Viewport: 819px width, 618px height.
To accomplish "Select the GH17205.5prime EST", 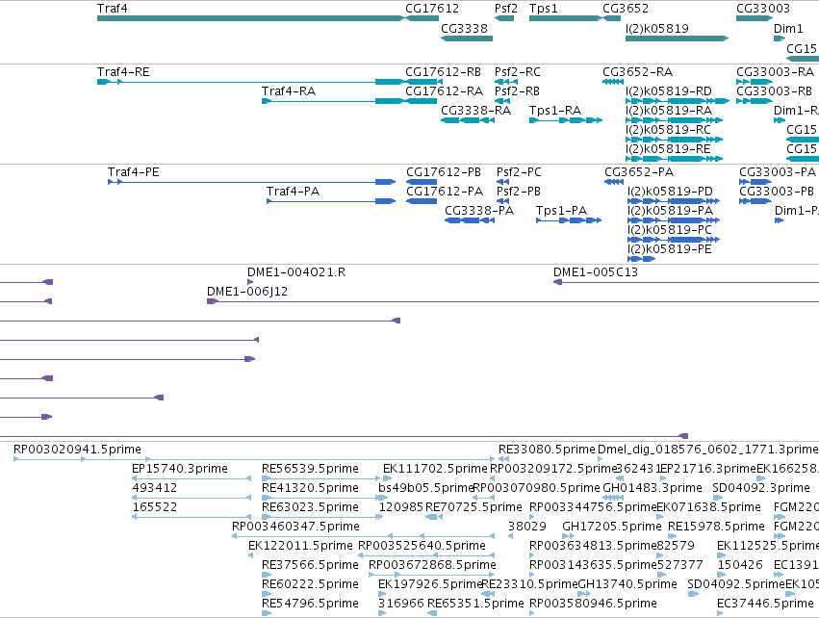I will [x=568, y=536].
